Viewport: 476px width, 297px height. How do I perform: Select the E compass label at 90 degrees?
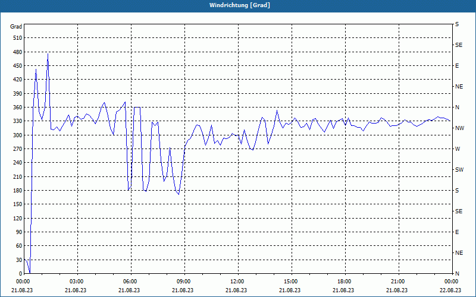pos(457,232)
